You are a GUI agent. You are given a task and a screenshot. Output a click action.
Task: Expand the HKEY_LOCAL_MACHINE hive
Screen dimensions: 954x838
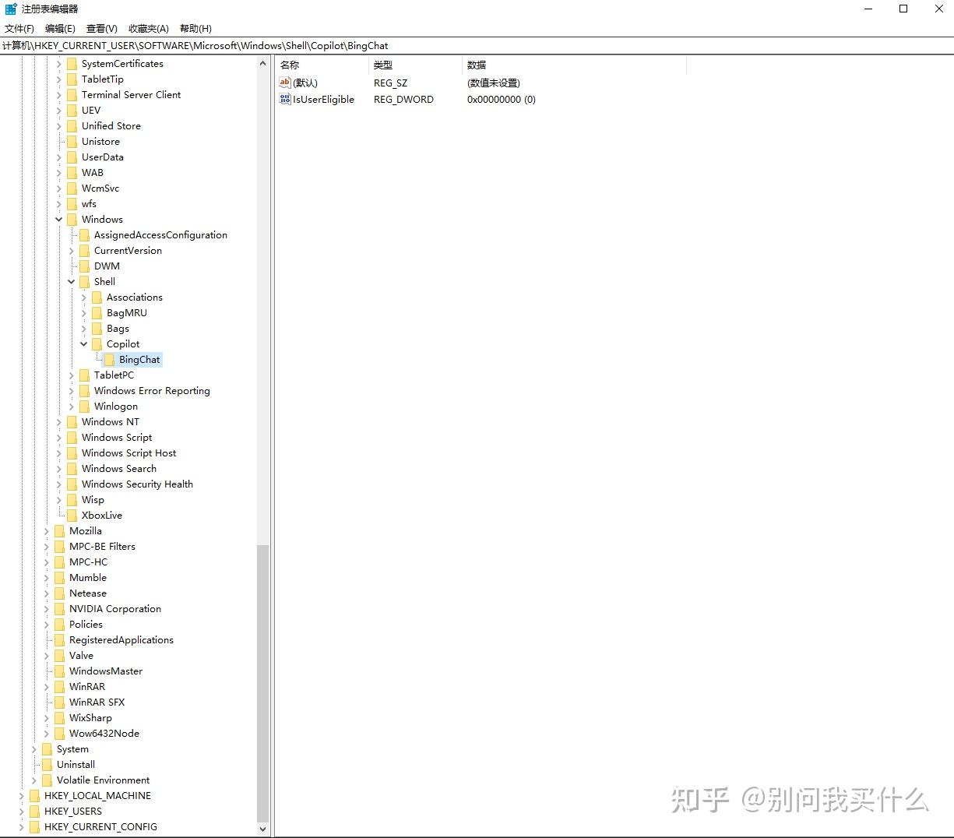click(22, 796)
